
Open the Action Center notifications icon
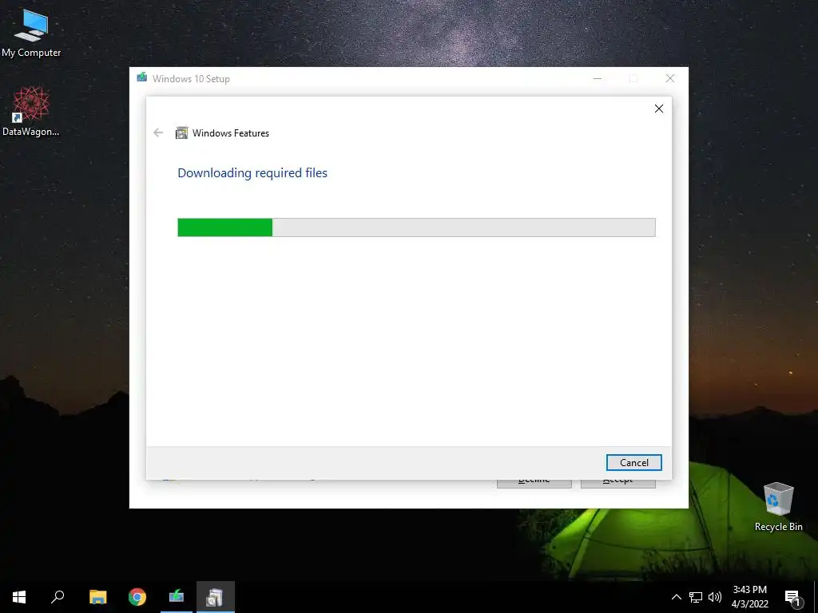(x=793, y=598)
